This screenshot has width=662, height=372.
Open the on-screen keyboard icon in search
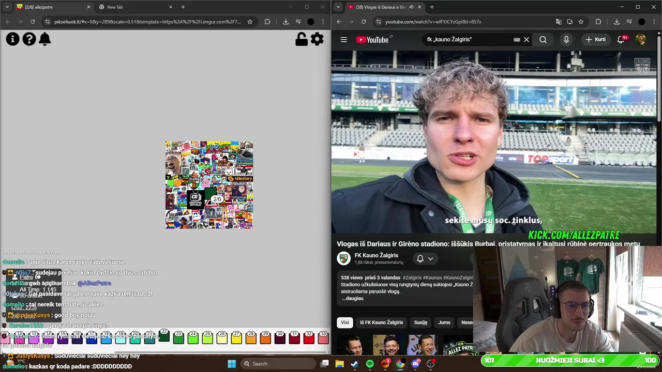(x=517, y=40)
